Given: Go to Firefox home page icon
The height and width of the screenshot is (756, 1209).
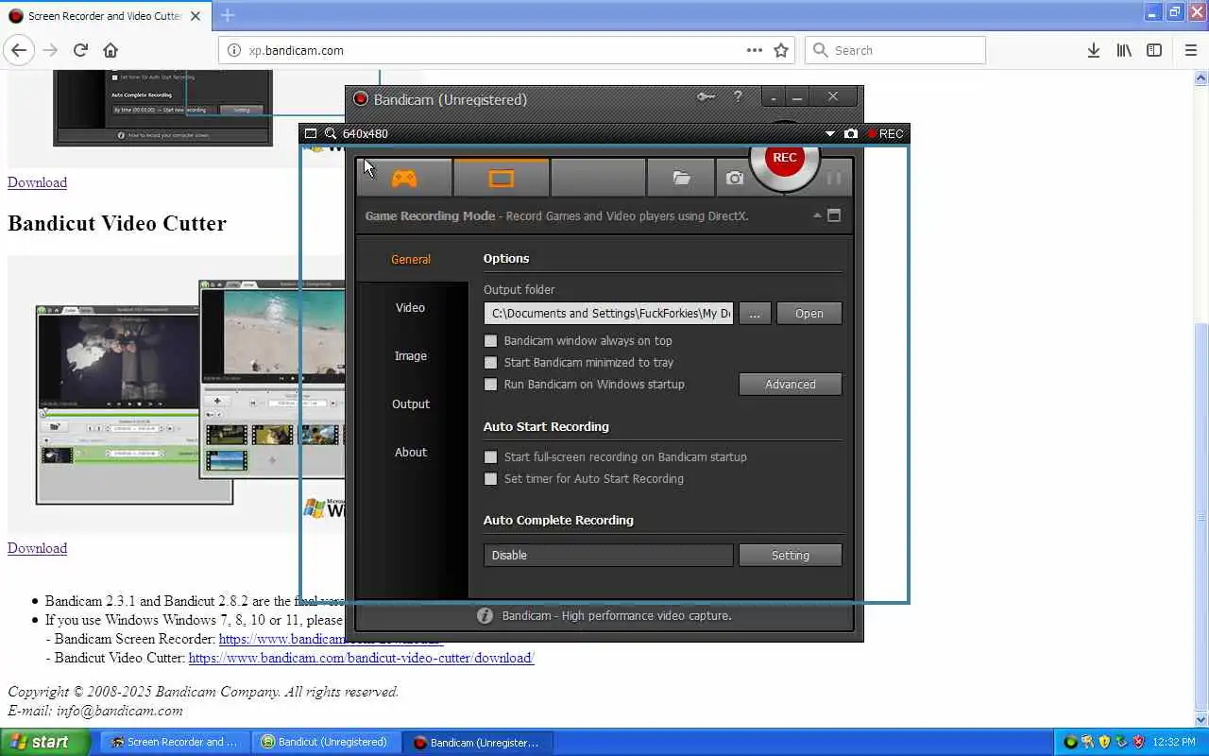Looking at the screenshot, I should point(111,50).
